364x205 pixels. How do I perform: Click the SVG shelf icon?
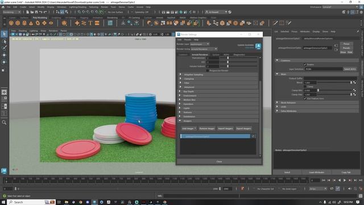pyautogui.click(x=97, y=23)
